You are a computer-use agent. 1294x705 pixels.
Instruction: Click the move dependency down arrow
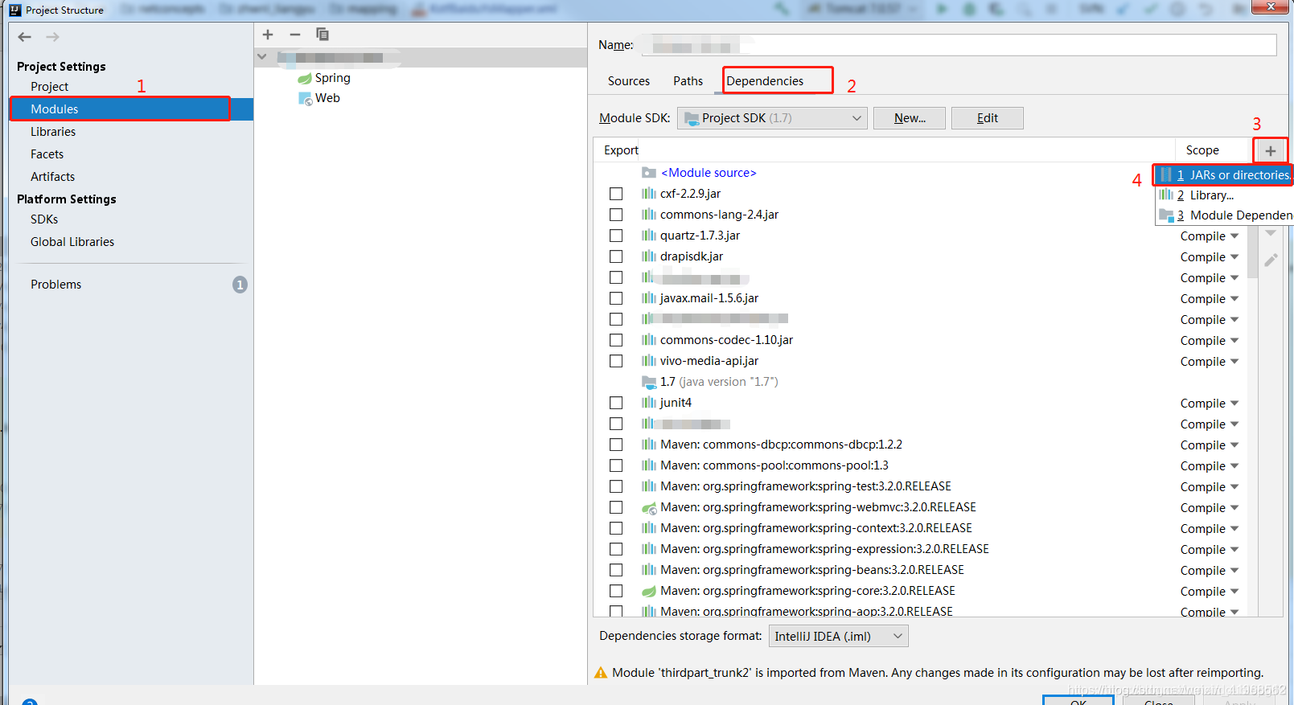tap(1271, 234)
